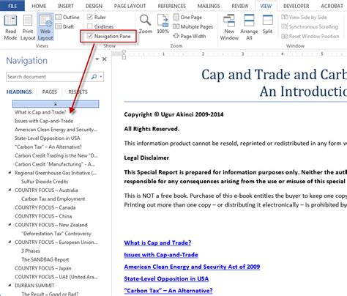
Task: Collapse COUNTRY FOCUS – New Zealand heading
Action: coord(10,225)
